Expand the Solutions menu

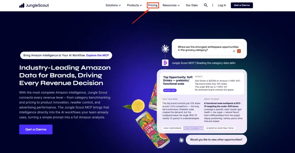[113, 5]
